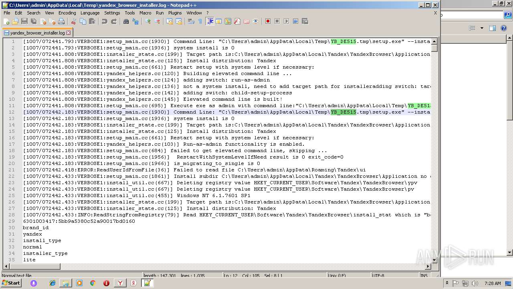Close all documents from the toolbar
This screenshot has height=289, width=513.
[52, 21]
